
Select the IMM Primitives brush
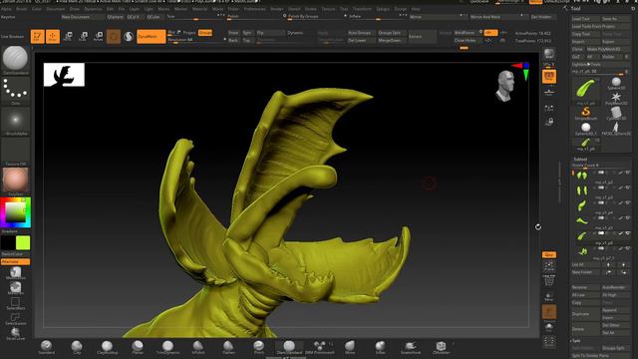click(319, 347)
